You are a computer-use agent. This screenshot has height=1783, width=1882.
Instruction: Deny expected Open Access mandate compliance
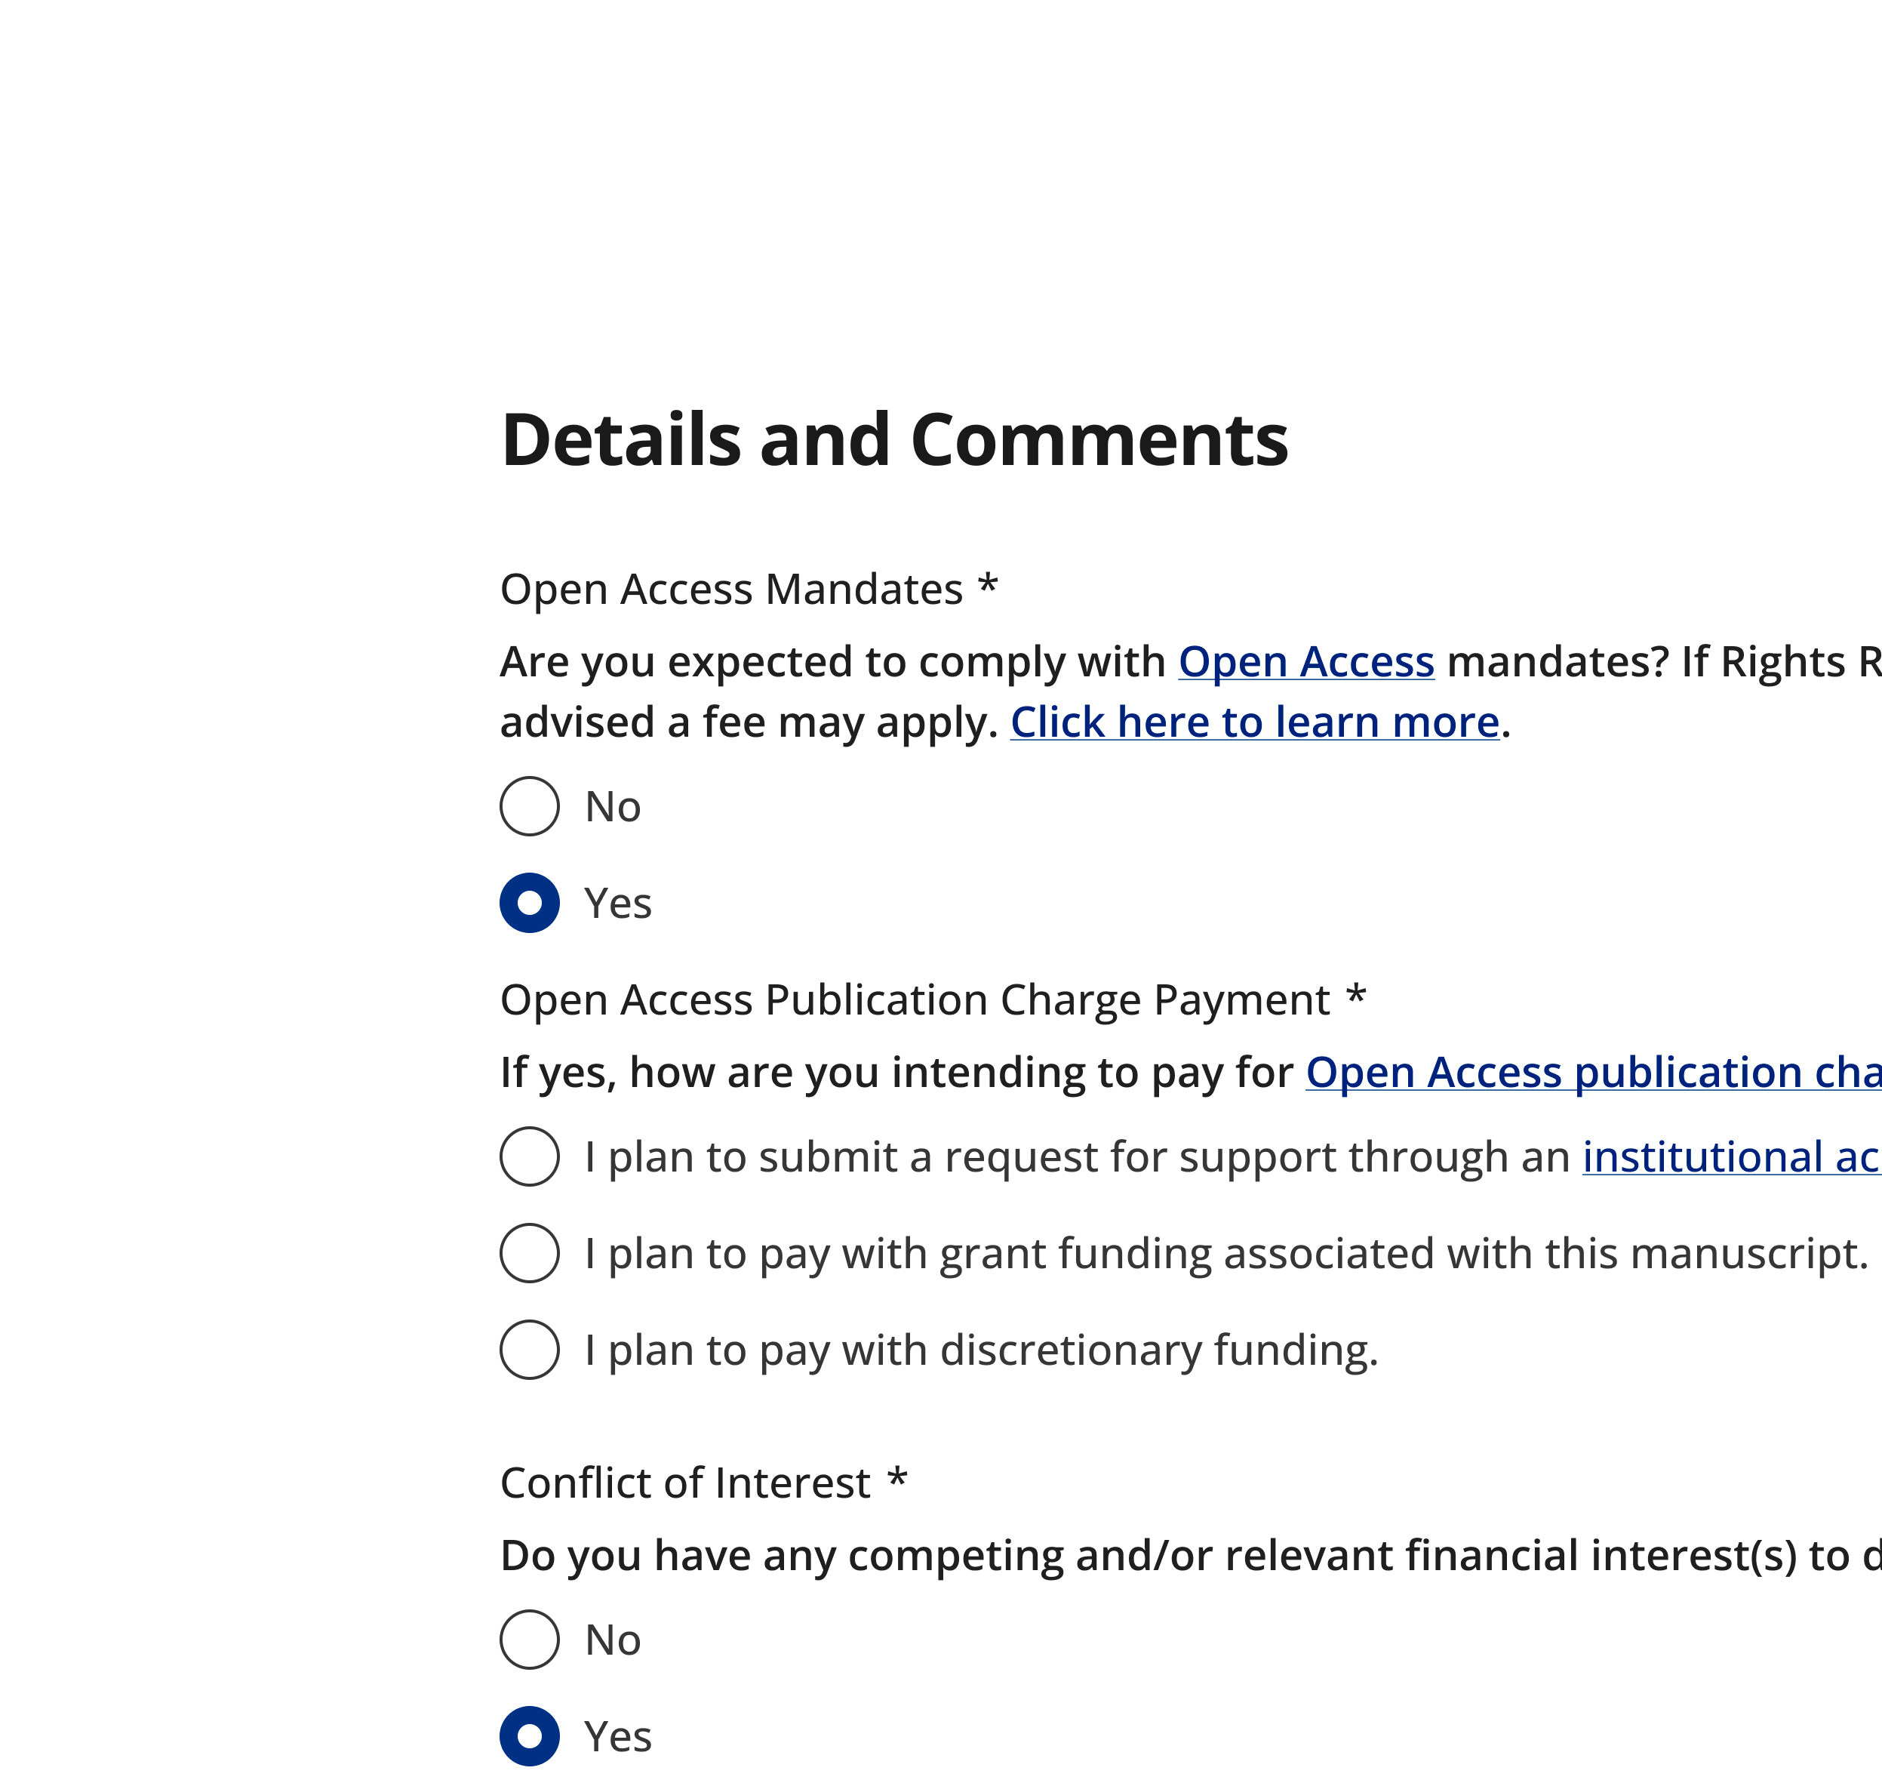[528, 807]
